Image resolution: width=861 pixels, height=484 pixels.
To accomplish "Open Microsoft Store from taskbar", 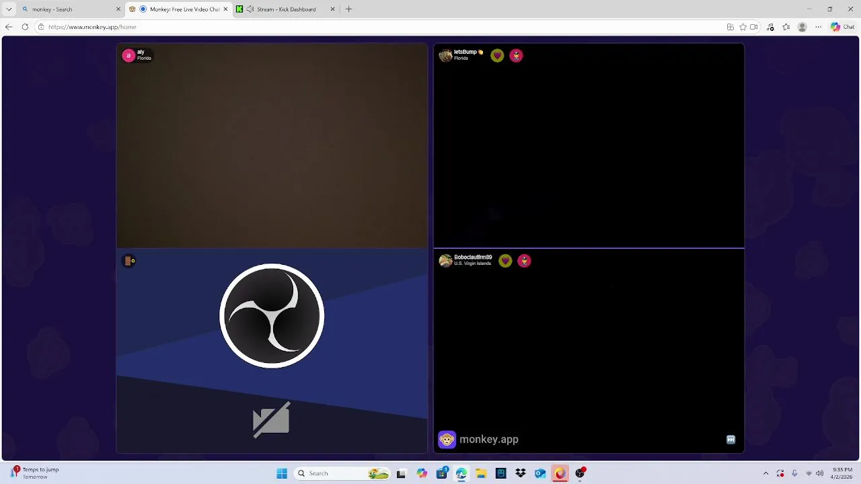I will [442, 473].
